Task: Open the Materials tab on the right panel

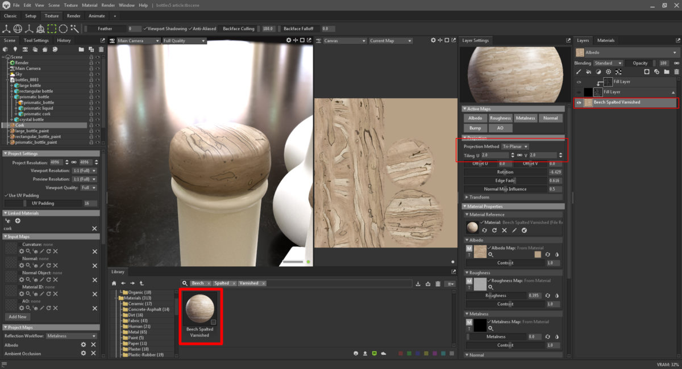Action: pos(606,40)
